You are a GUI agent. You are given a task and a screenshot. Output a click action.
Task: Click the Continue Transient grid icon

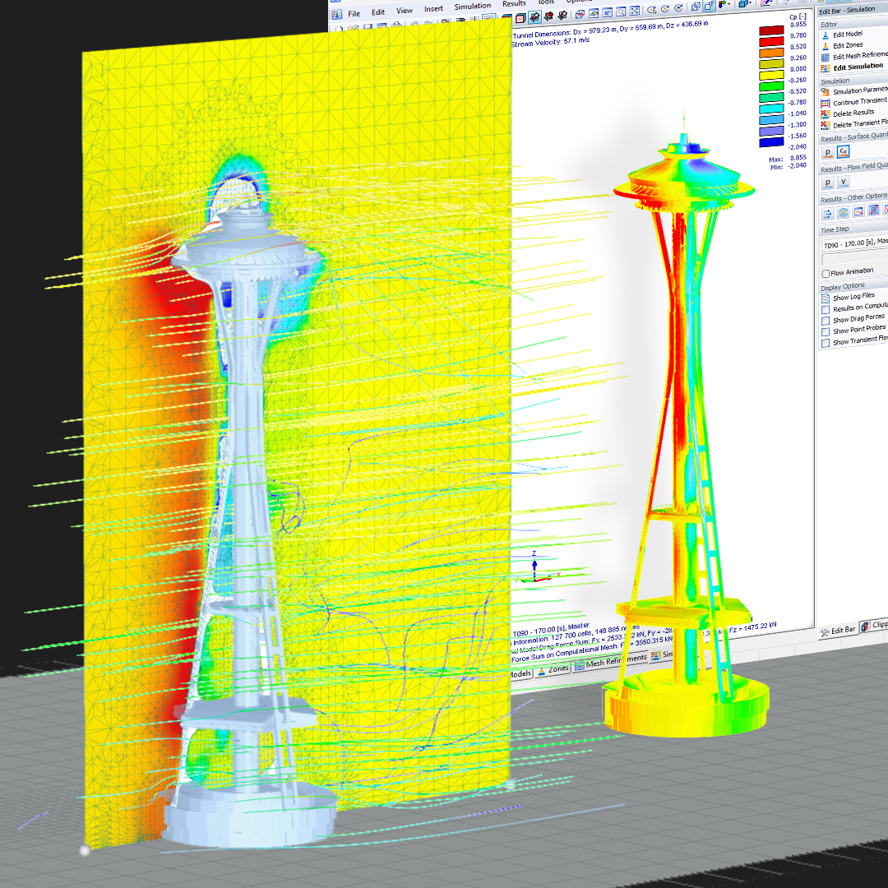click(826, 103)
